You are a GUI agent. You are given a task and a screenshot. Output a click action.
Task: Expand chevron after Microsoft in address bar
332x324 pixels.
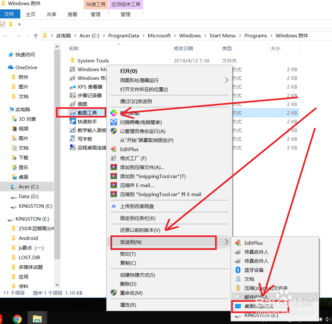click(175, 36)
